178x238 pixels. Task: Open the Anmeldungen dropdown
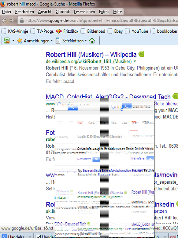(x=34, y=41)
